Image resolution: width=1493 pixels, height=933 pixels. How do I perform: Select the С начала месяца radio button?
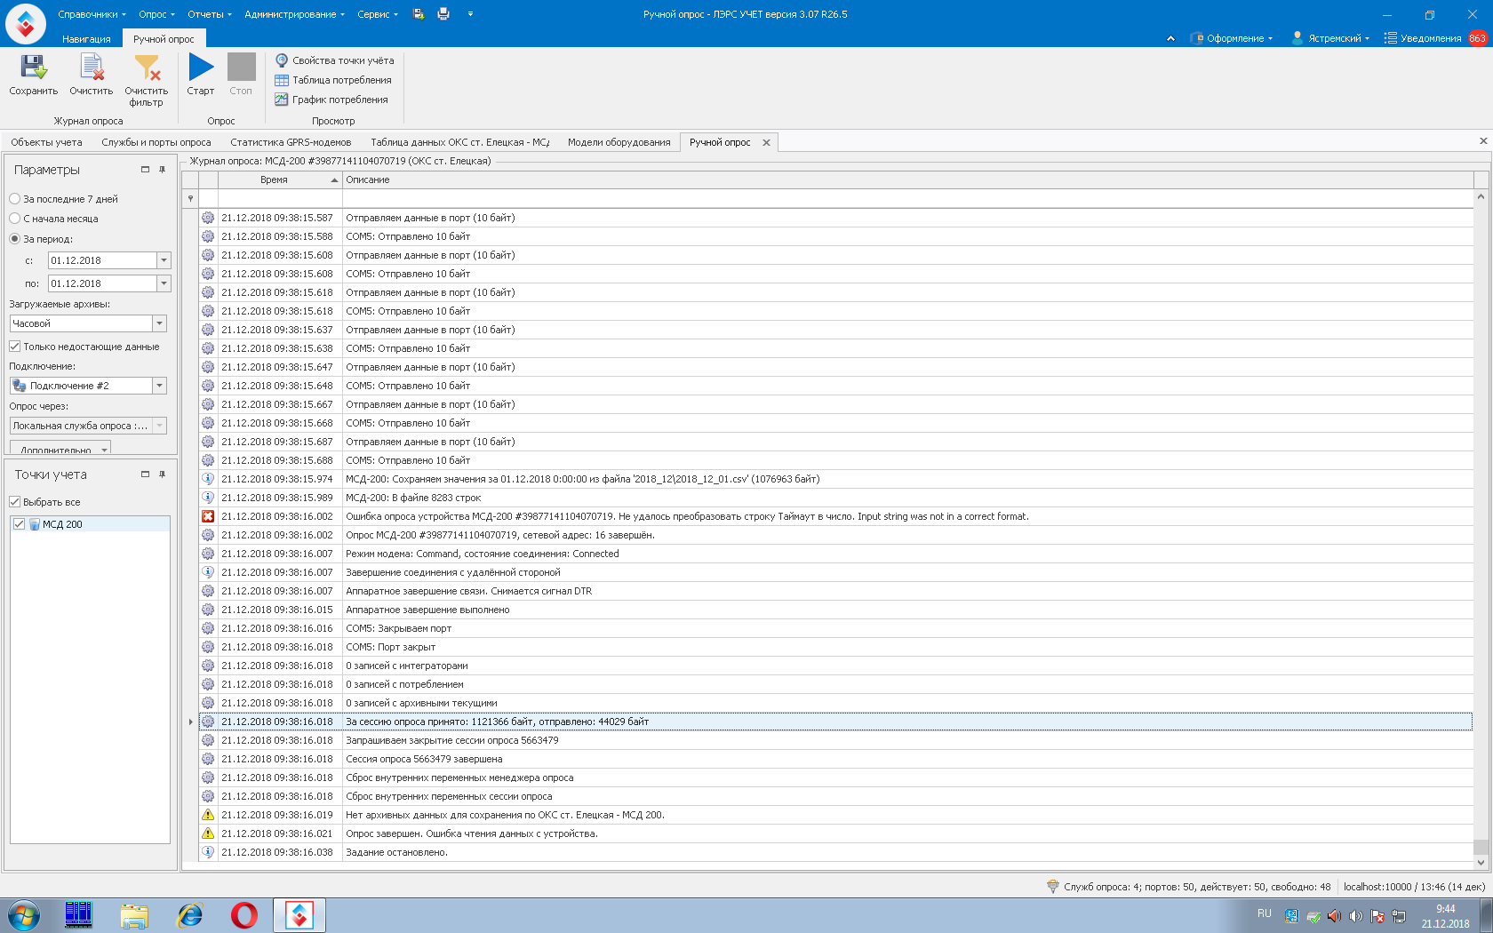pyautogui.click(x=15, y=219)
